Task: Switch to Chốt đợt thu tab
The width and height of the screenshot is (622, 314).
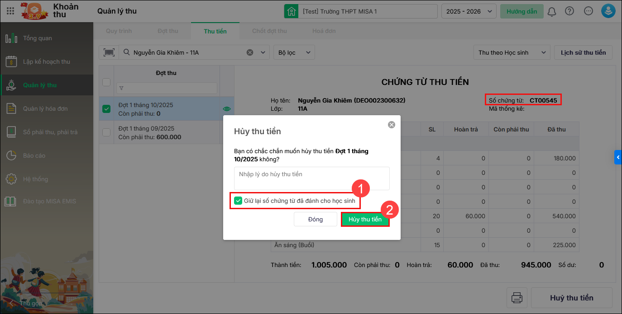Action: [x=269, y=31]
